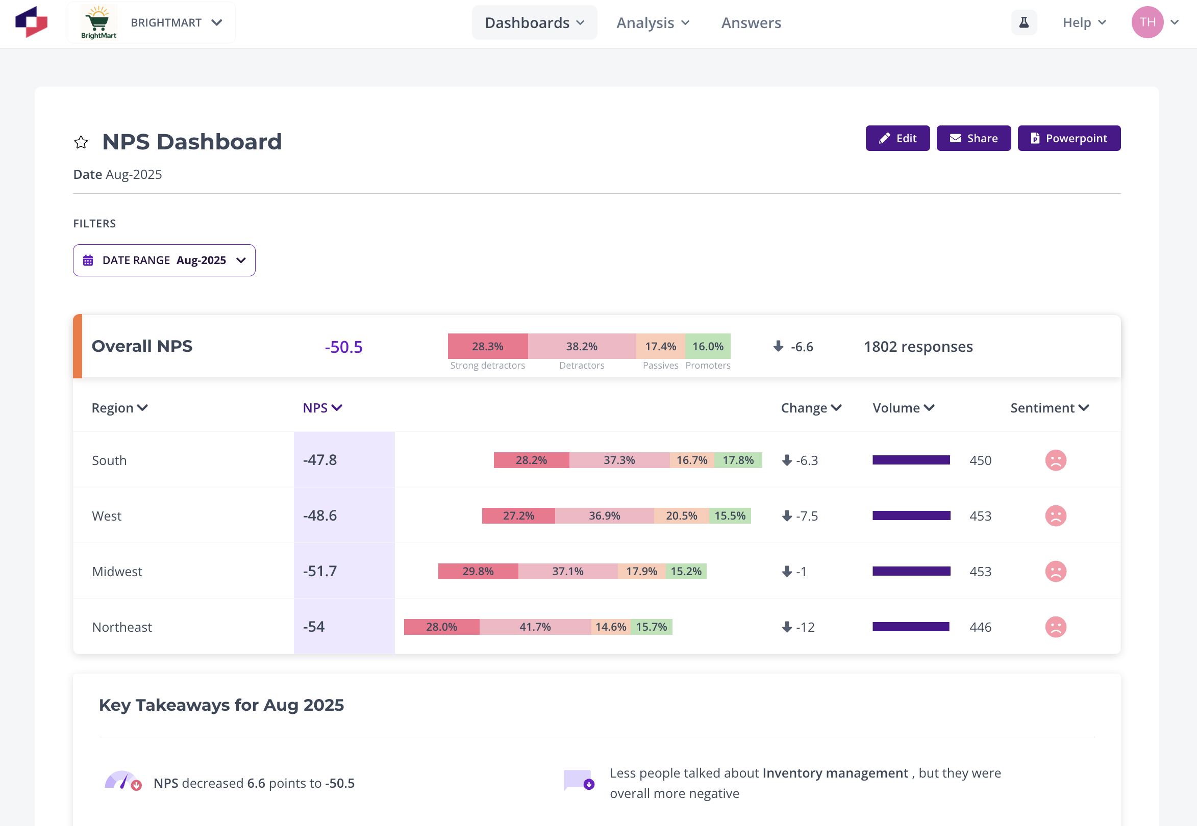Click the South volume bar

click(x=911, y=460)
